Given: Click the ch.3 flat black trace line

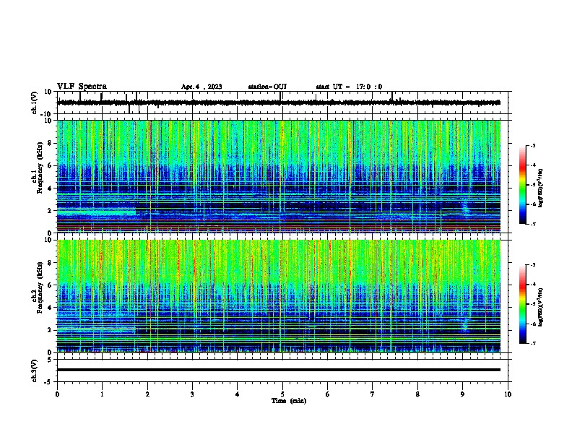Looking at the screenshot, I should tap(279, 370).
